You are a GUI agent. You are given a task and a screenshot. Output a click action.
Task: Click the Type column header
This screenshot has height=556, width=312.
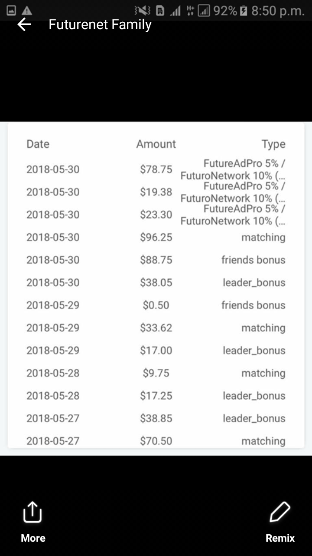(x=273, y=144)
